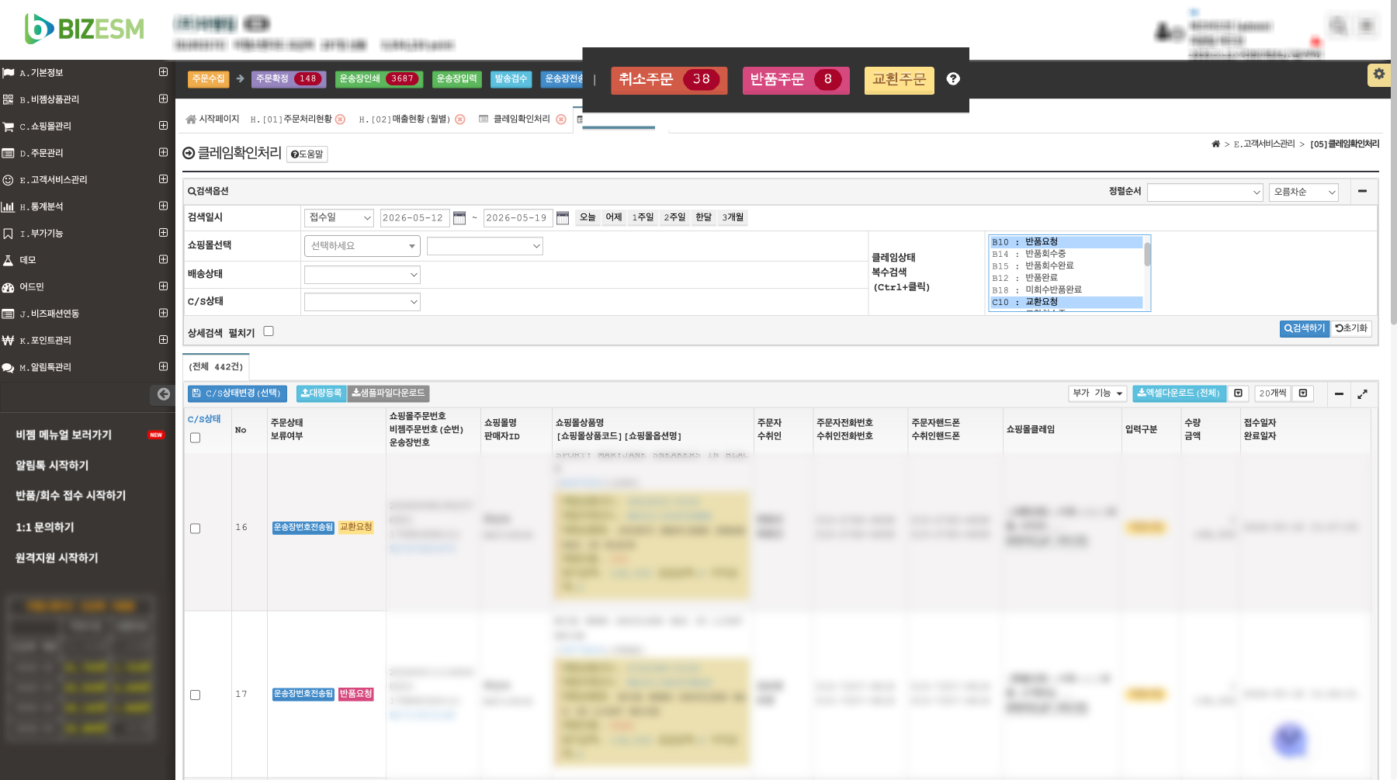Viewport: 1397px width, 780px height.
Task: Open the C/S상태 filter dropdown
Action: click(x=362, y=302)
